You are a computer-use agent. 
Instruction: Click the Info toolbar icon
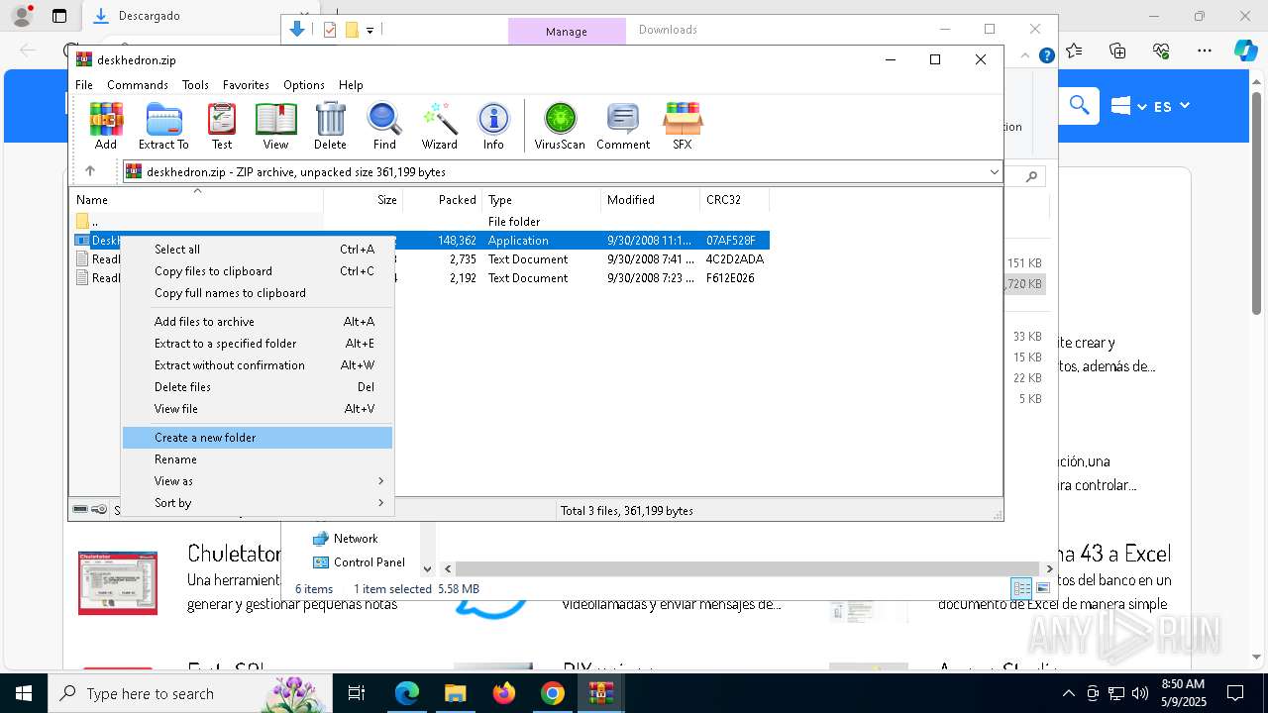click(x=493, y=126)
